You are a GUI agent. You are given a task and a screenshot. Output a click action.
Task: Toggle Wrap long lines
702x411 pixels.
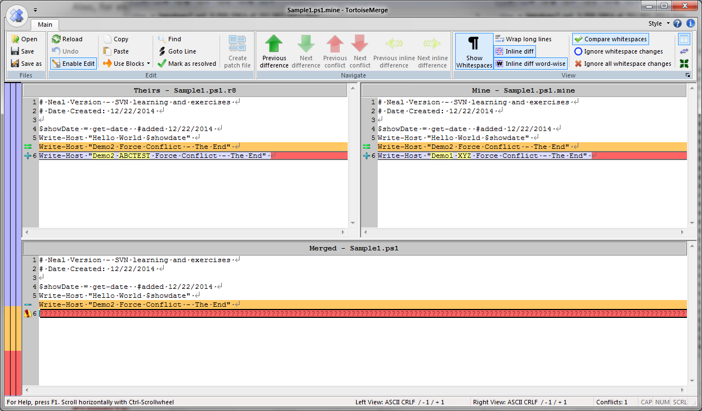(x=523, y=39)
